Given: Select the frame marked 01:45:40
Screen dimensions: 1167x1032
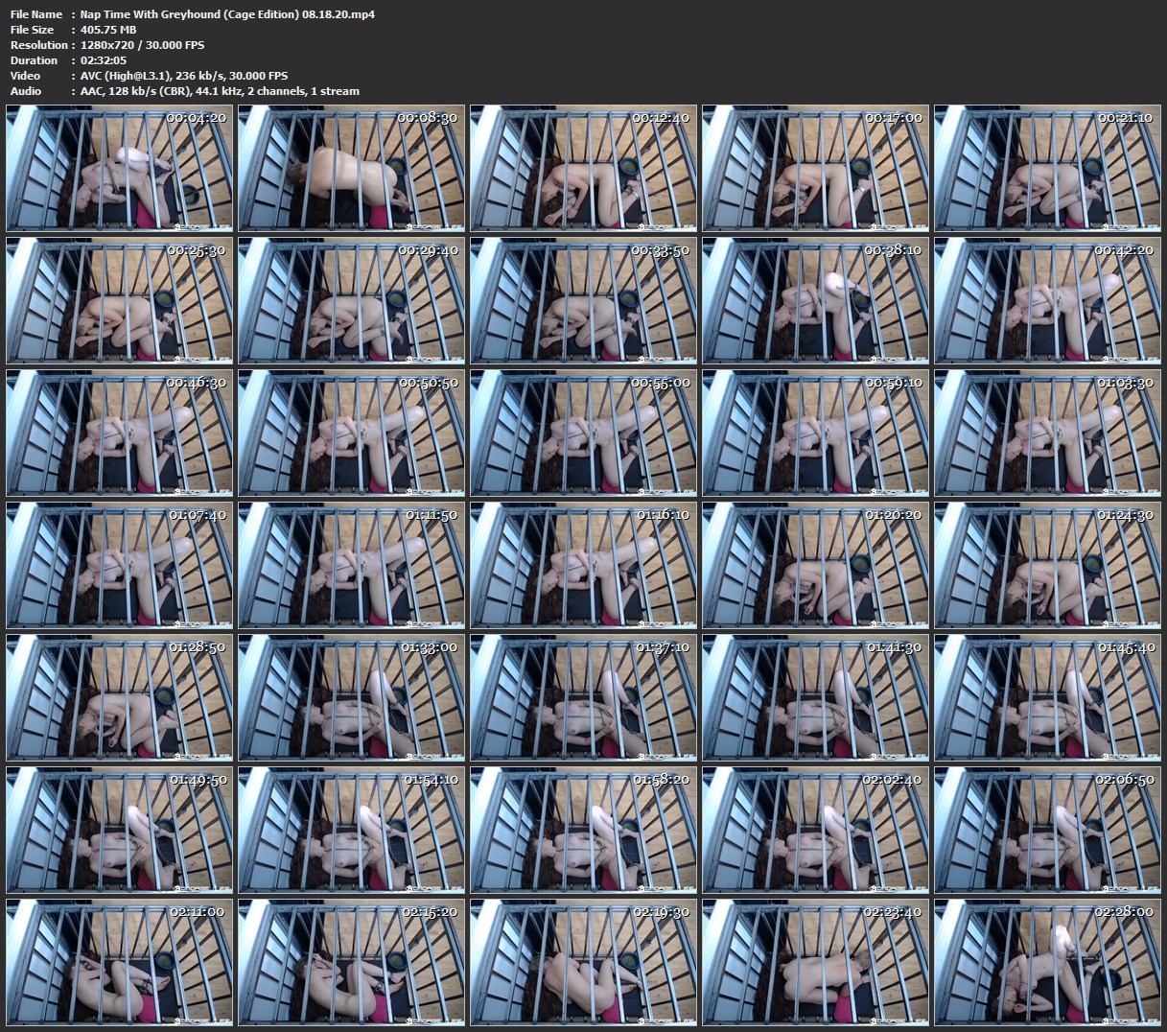Looking at the screenshot, I should pyautogui.click(x=1047, y=698).
